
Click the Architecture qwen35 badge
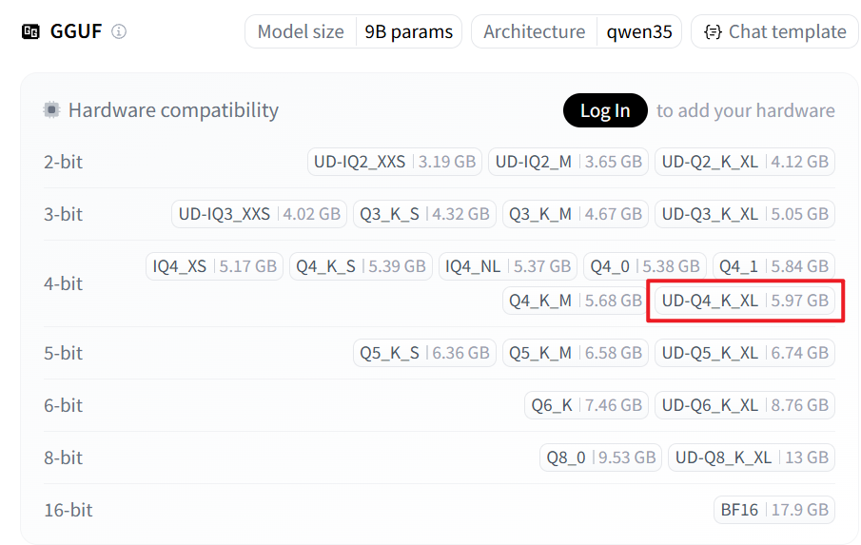tap(577, 31)
